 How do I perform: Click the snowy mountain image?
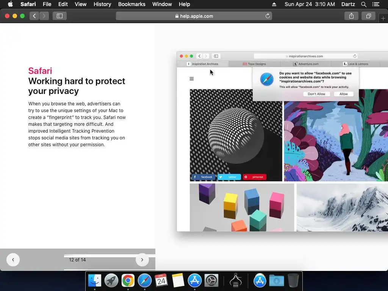pyautogui.click(x=342, y=207)
